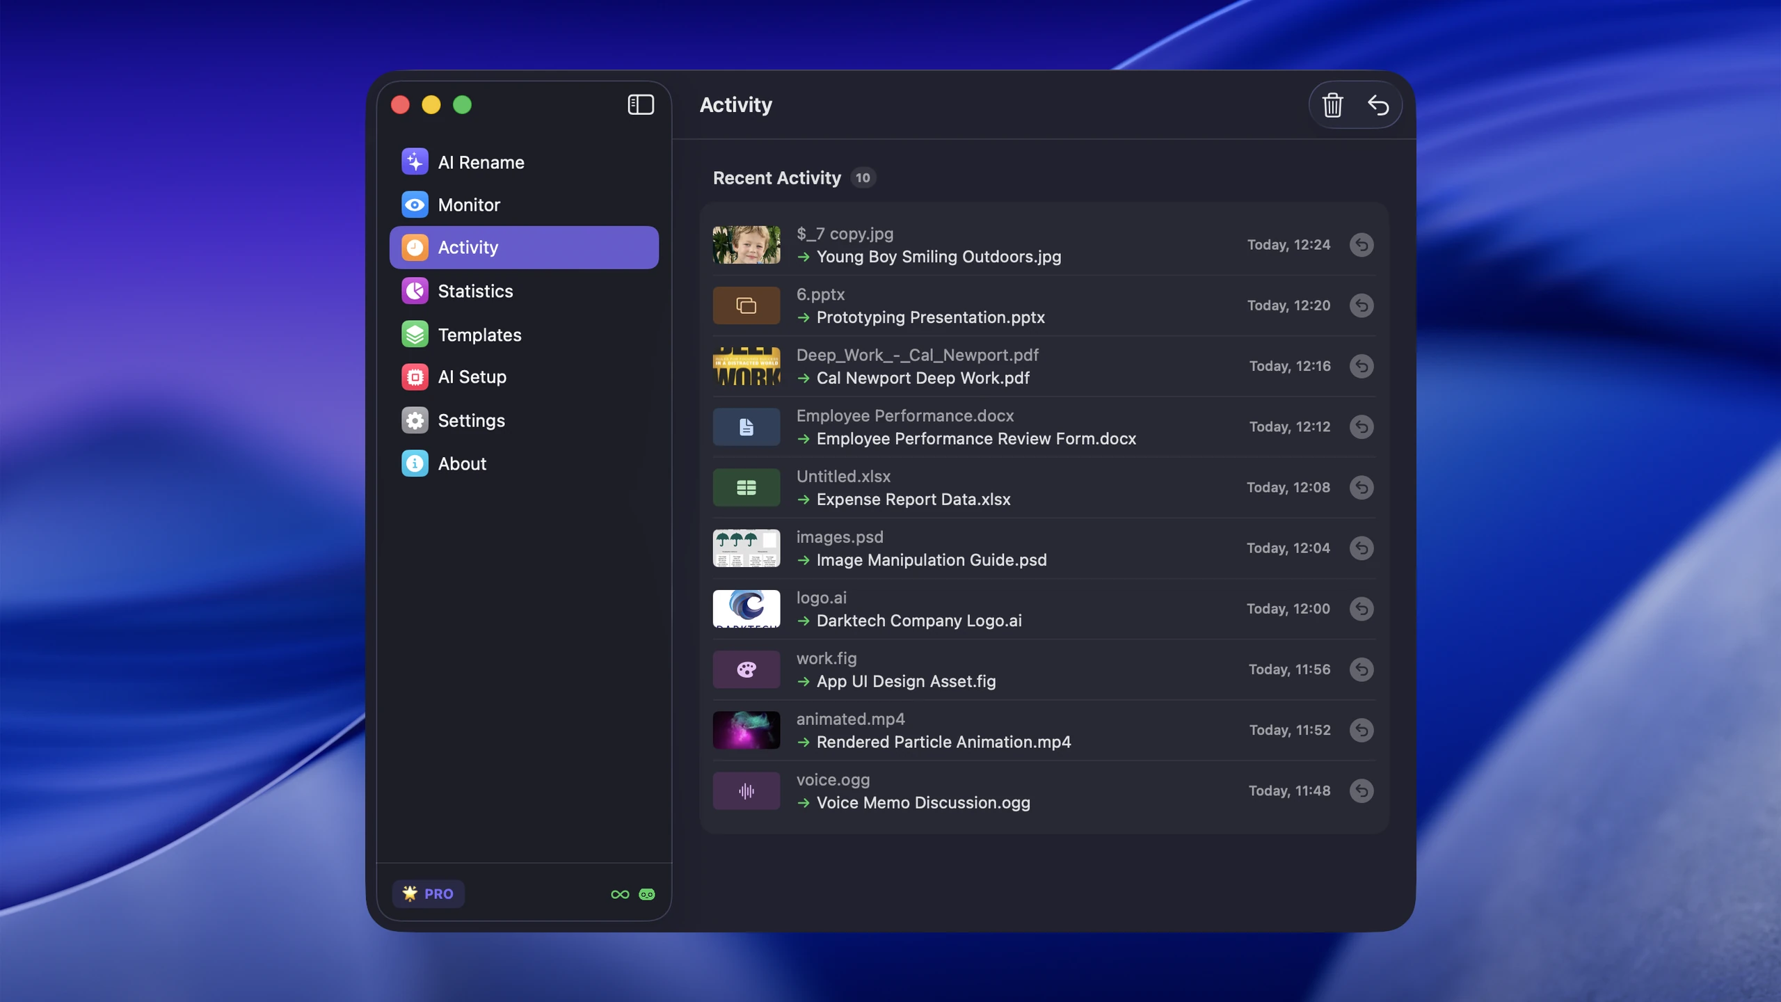Click the Activity title in the header
This screenshot has height=1002, width=1781.
click(x=735, y=105)
